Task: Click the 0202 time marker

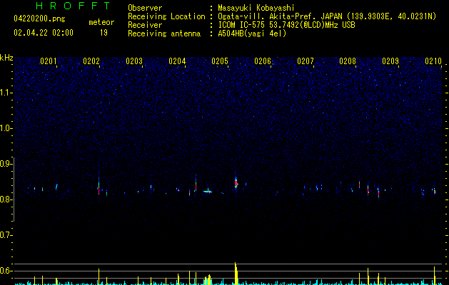Action: pyautogui.click(x=91, y=61)
